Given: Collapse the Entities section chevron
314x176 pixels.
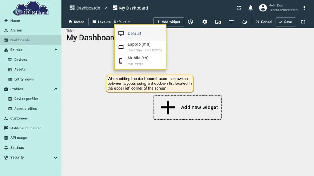Looking at the screenshot, I should (56, 50).
